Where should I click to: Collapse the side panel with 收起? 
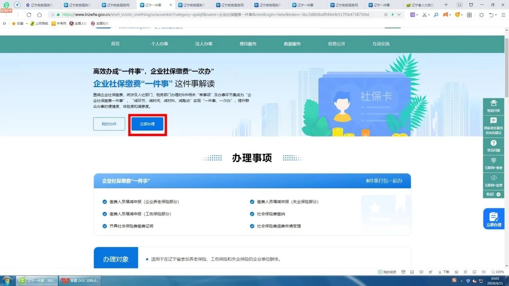click(493, 194)
